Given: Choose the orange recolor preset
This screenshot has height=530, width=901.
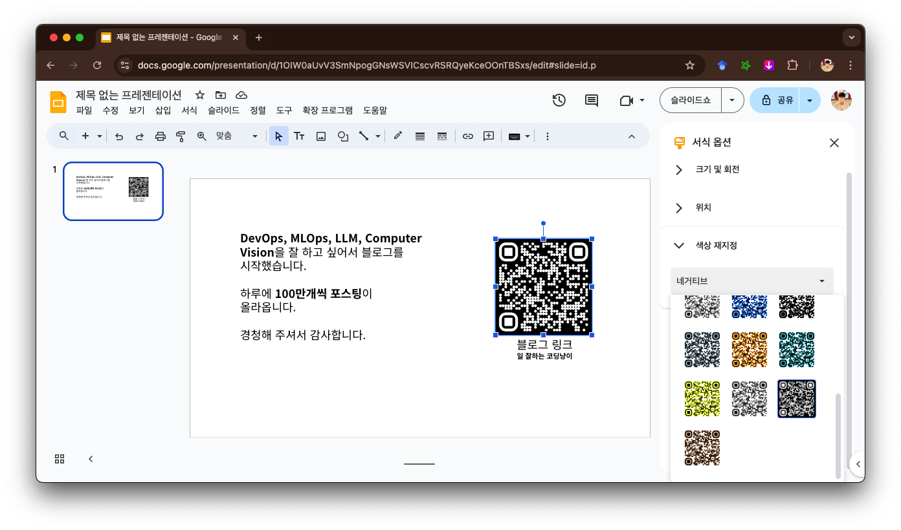Looking at the screenshot, I should click(x=750, y=350).
